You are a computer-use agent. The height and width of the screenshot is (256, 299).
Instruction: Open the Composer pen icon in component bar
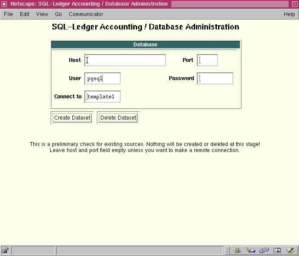click(290, 250)
